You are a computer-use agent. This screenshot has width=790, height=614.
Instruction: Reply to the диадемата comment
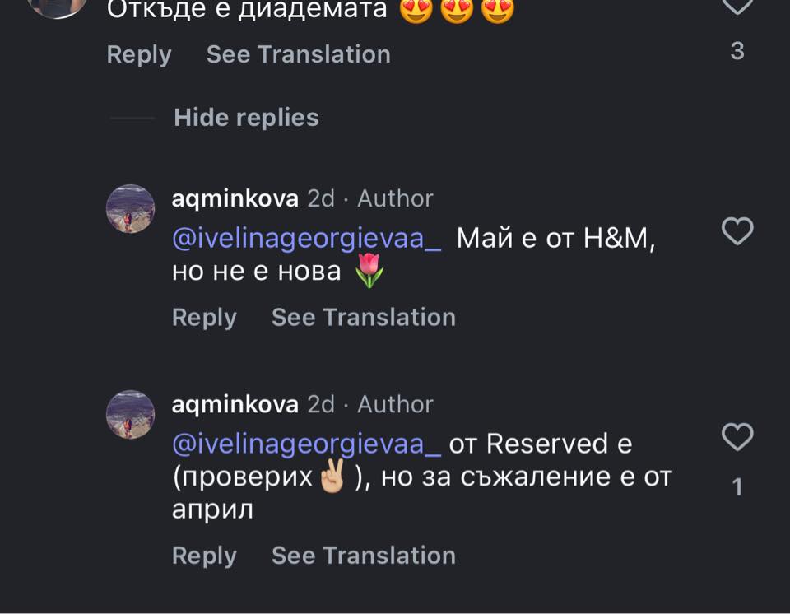click(x=137, y=54)
